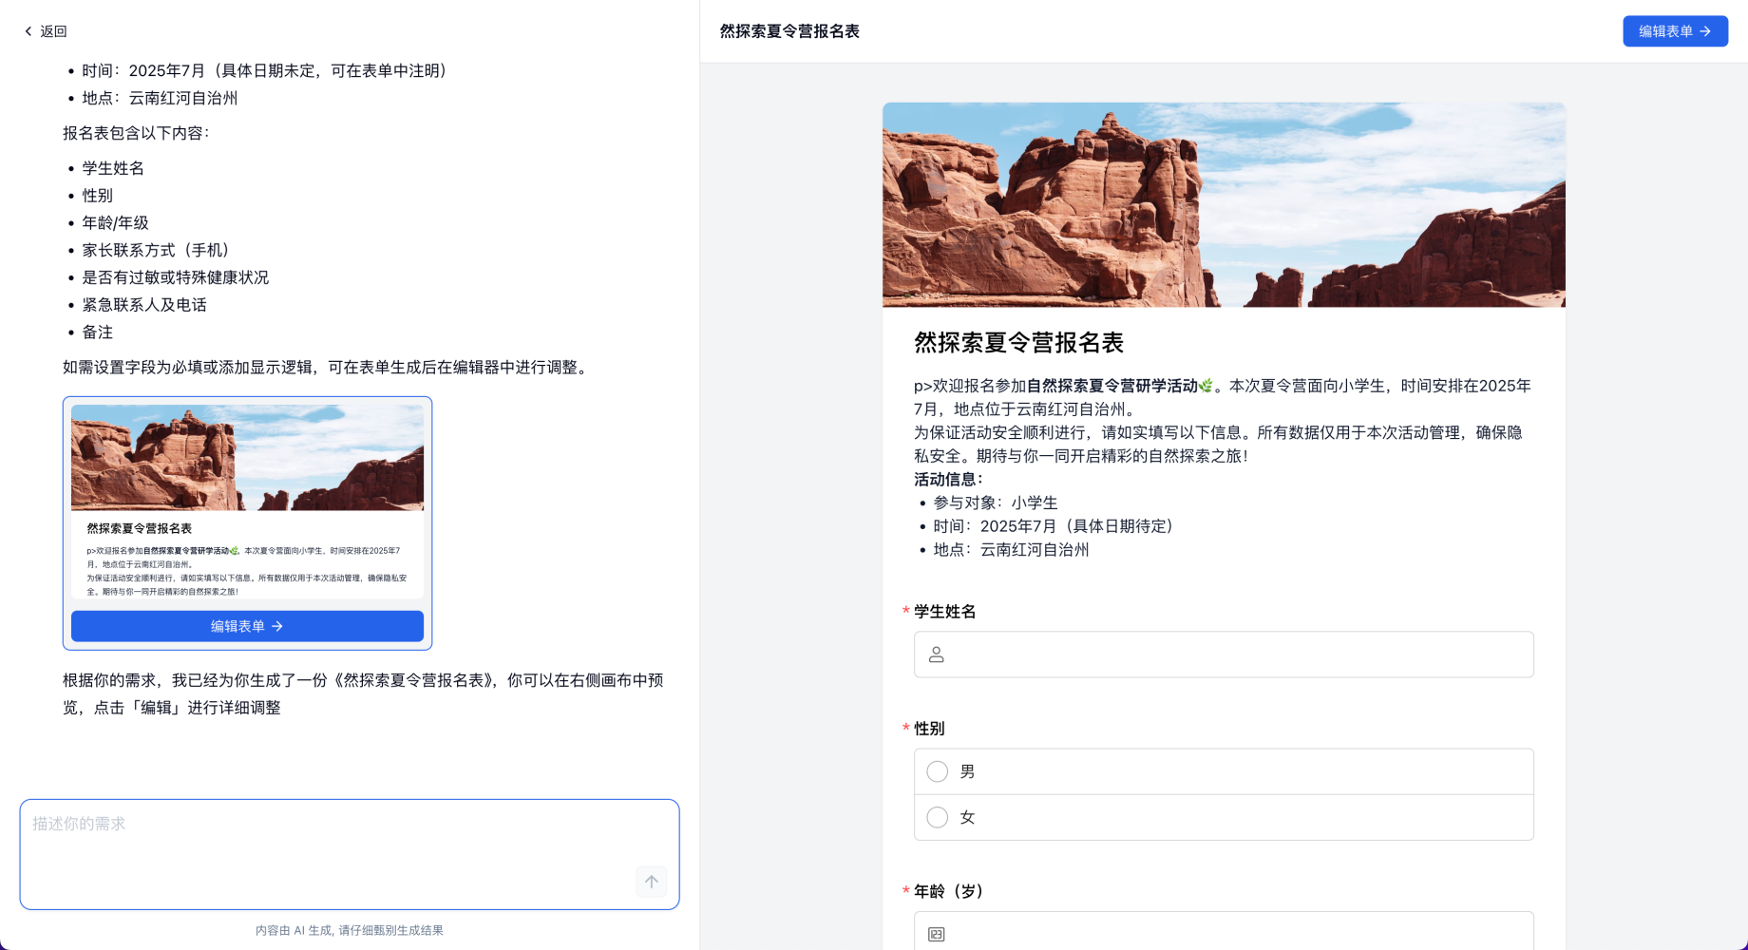This screenshot has height=950, width=1748.
Task: Click arrow icon in top-right 编辑表单 button
Action: [x=1706, y=31]
